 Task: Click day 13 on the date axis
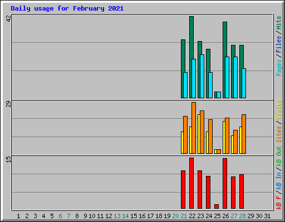click(117, 216)
